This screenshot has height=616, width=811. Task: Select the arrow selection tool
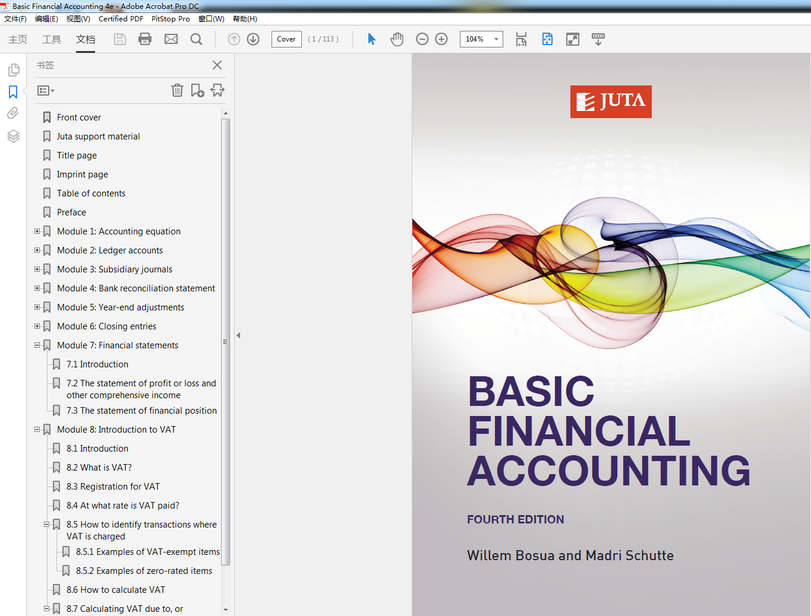coord(371,39)
